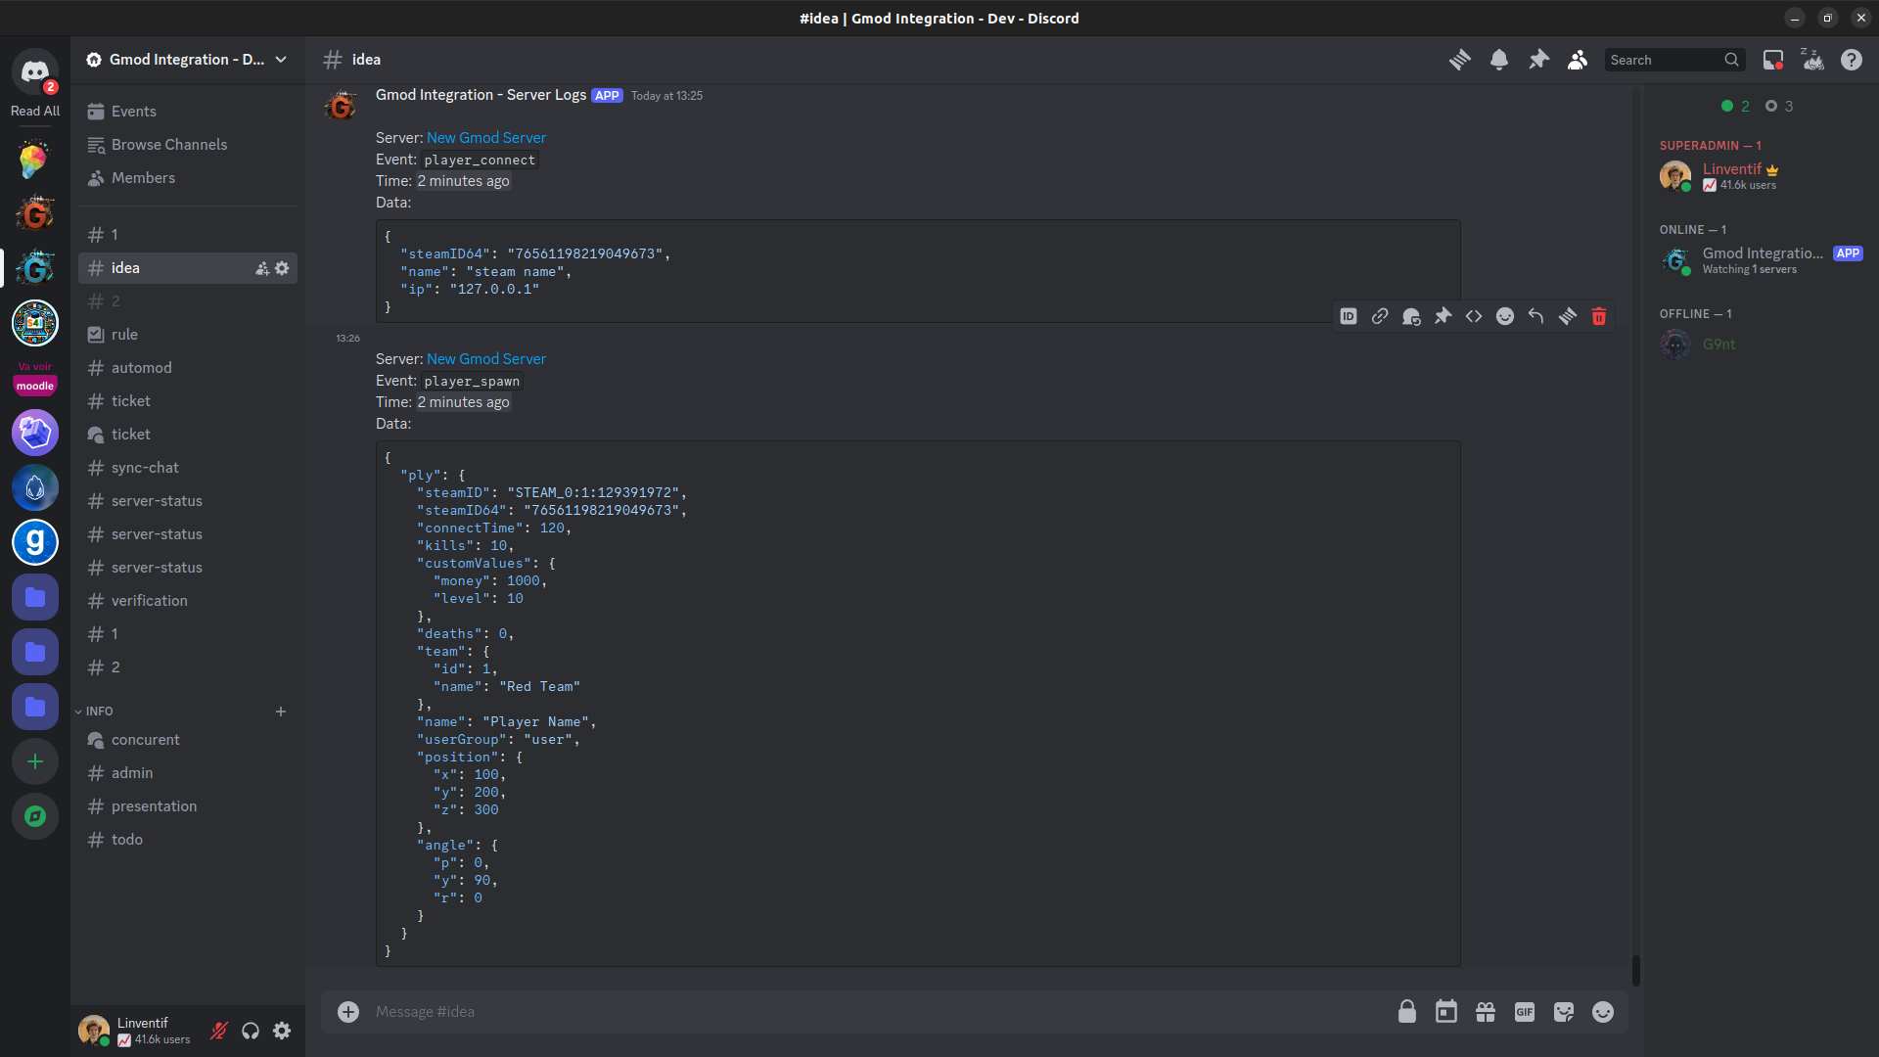Screen dimensions: 1879x1057
Task: Click Gmod Integration - Server Logs username
Action: tap(481, 95)
